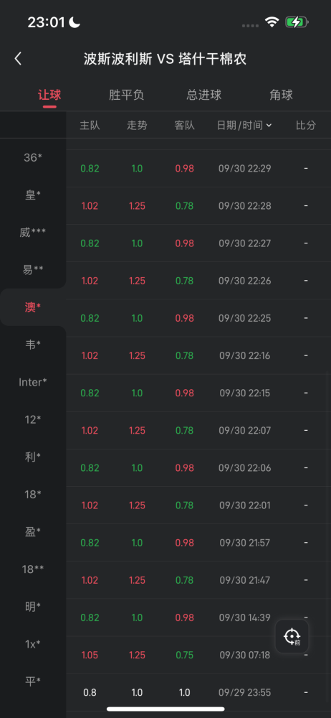Open the 角球 tab

pyautogui.click(x=281, y=95)
